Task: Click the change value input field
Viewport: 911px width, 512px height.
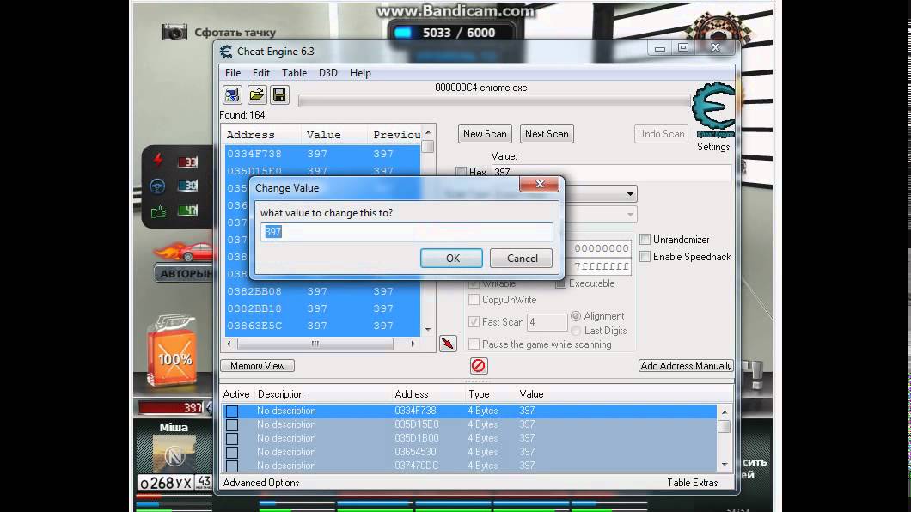Action: pos(407,232)
